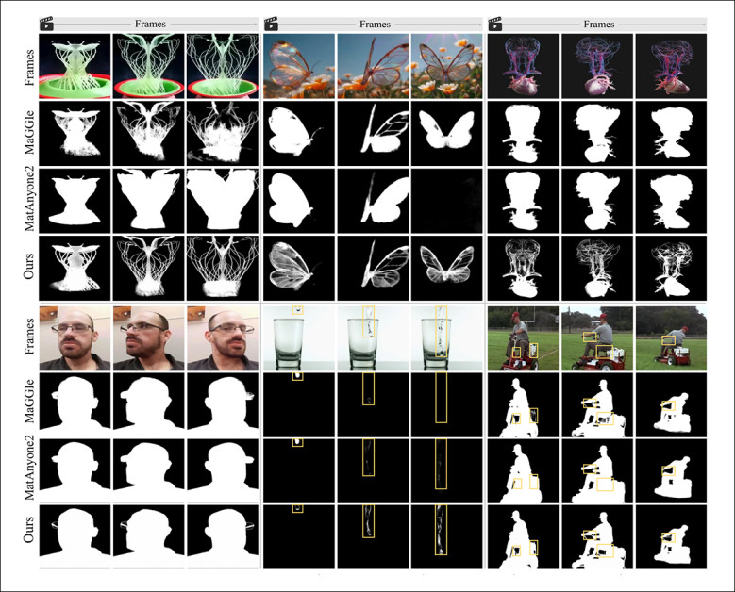
Task: Open the rear-view photo of the red mower rider
Action: point(671,338)
